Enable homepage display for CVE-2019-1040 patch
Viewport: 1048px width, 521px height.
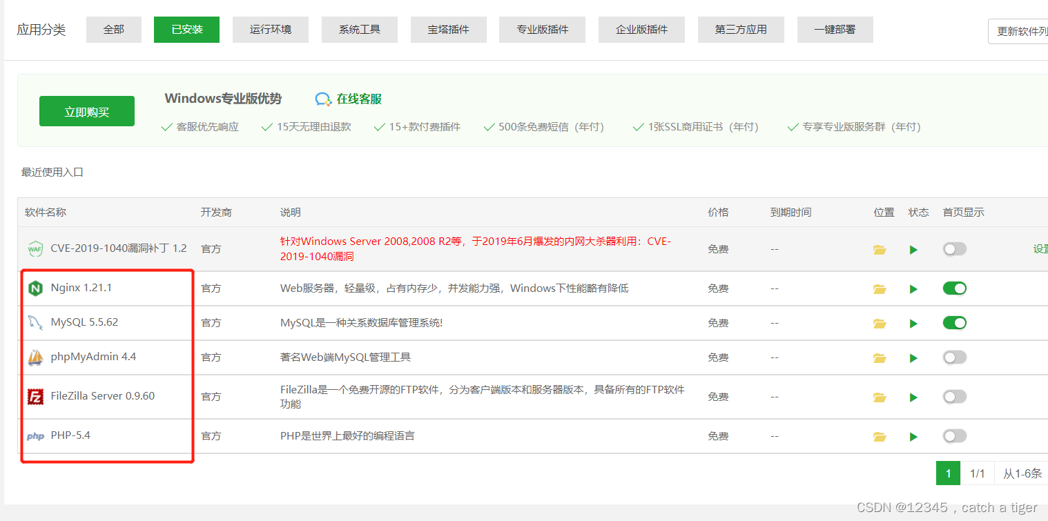955,249
